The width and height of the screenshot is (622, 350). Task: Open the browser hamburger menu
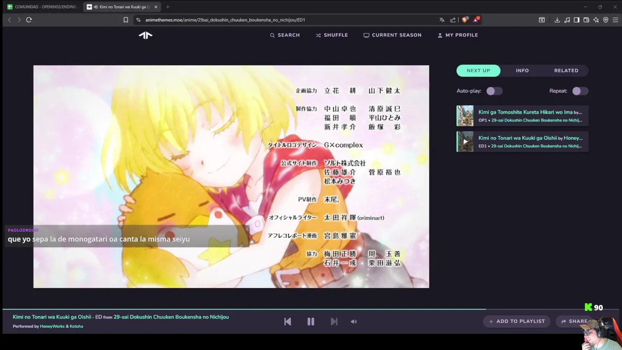point(615,20)
